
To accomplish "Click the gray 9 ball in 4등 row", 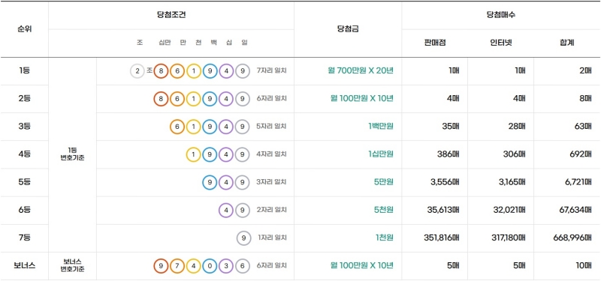I will click(242, 154).
